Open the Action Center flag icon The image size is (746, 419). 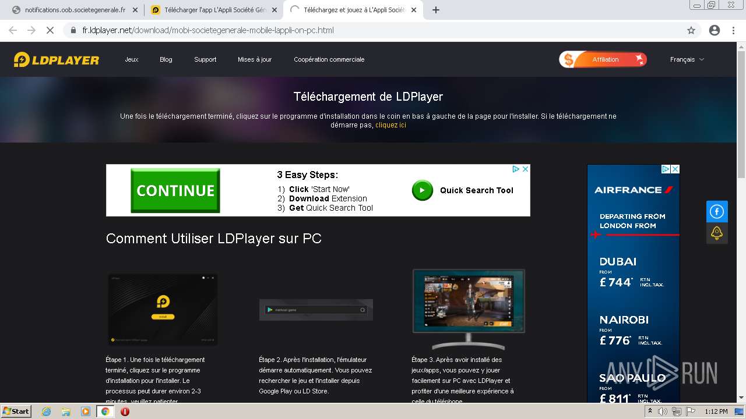[x=691, y=411]
